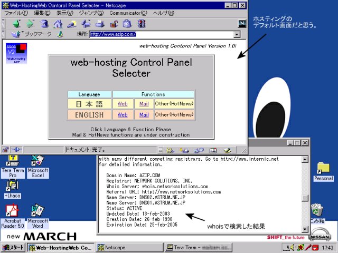Open Newsgroups from the component bar

coord(199,150)
